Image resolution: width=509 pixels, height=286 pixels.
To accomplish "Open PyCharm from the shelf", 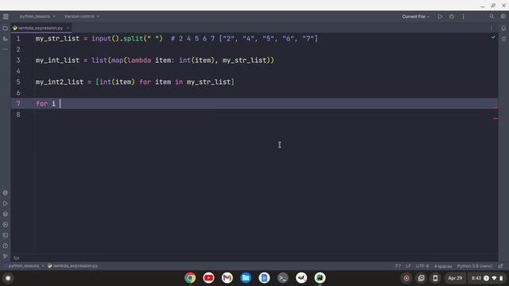I will [320, 278].
